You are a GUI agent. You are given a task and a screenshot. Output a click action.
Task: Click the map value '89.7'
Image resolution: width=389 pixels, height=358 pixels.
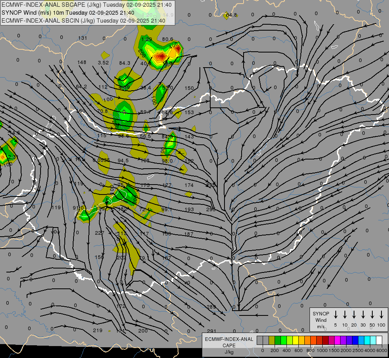[145, 112]
